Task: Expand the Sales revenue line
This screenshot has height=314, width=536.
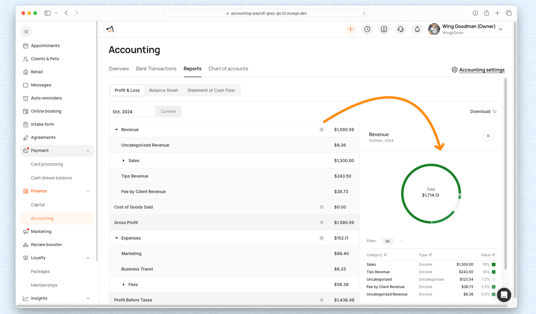Action: [124, 160]
